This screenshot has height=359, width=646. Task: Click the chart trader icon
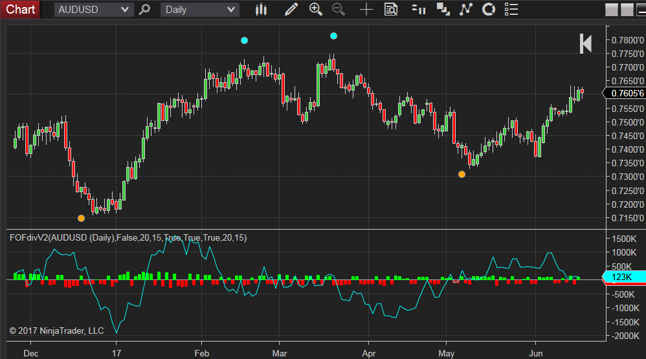(x=419, y=10)
